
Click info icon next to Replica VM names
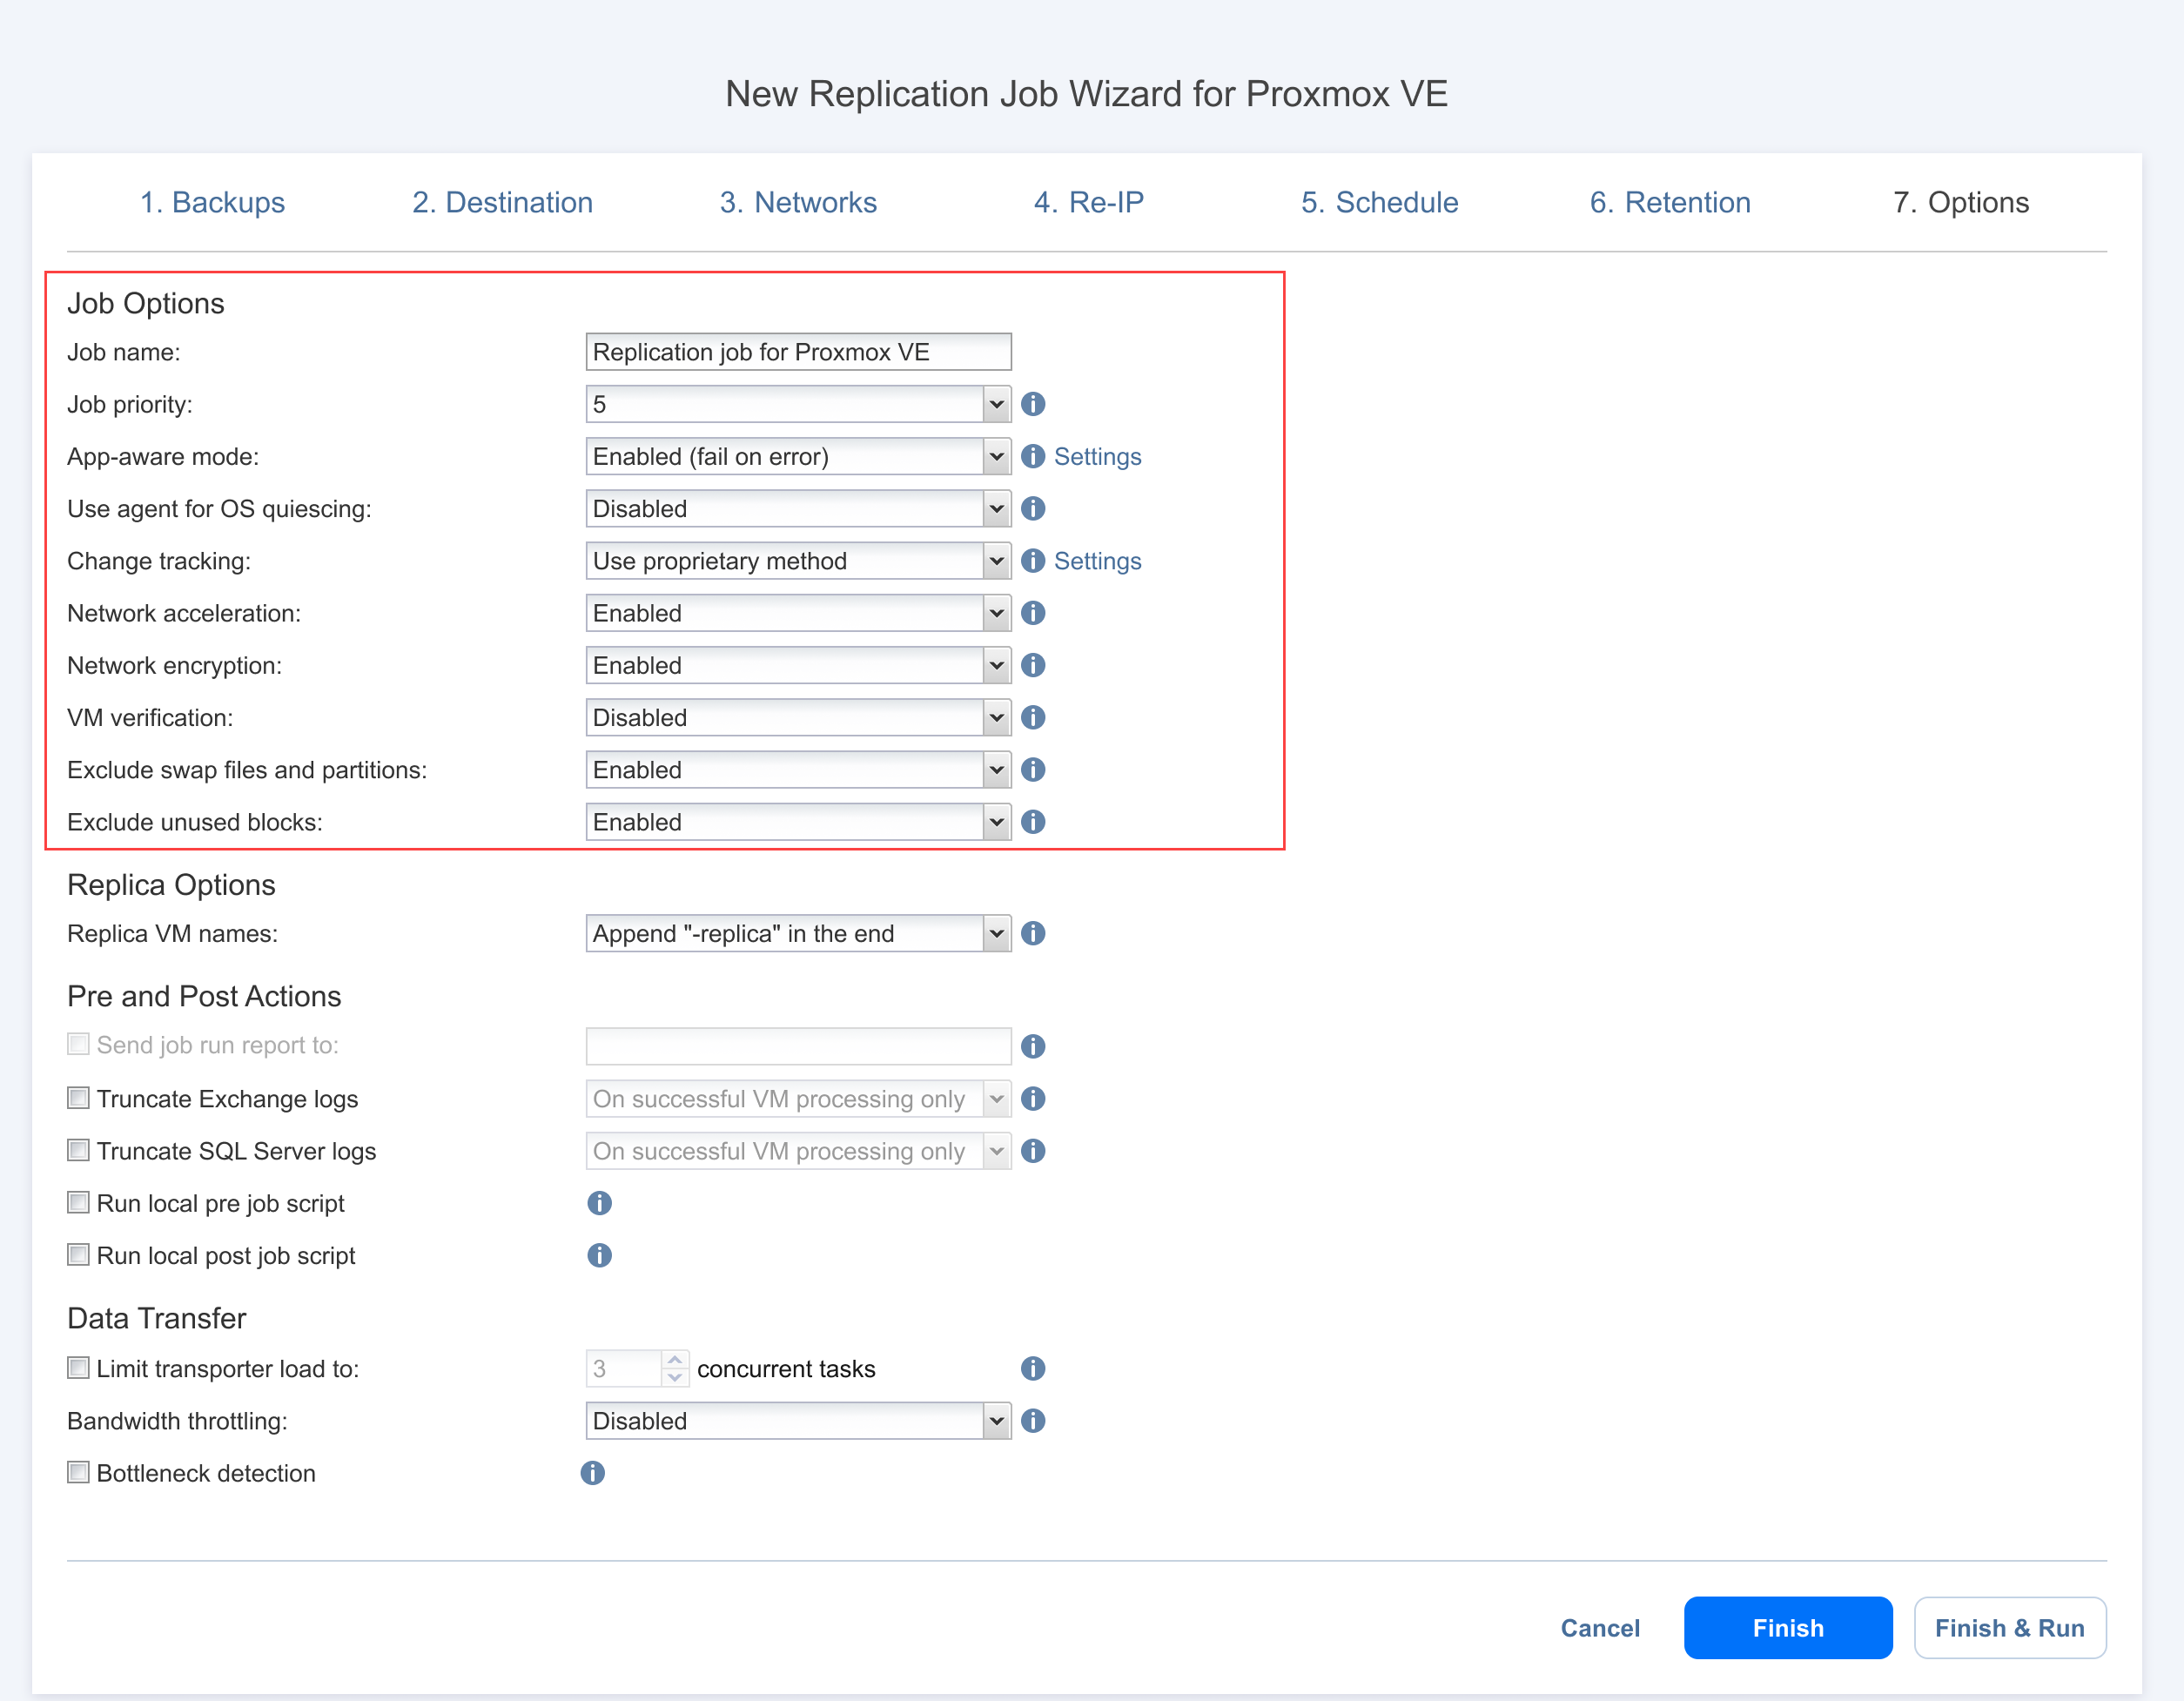pos(1033,933)
